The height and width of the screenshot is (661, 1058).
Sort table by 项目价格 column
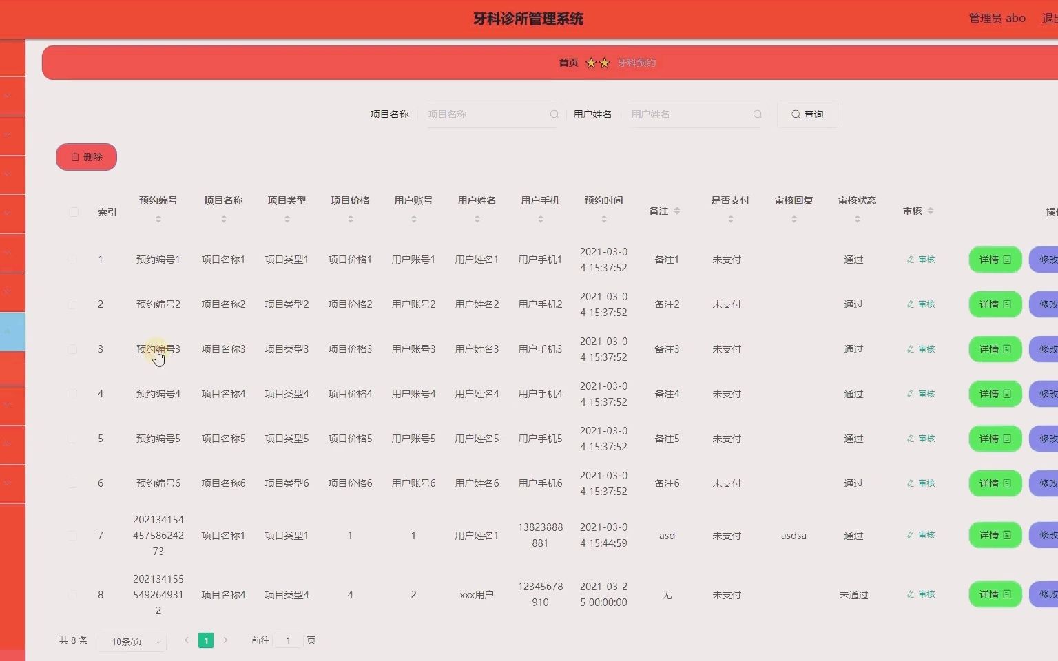(x=350, y=219)
